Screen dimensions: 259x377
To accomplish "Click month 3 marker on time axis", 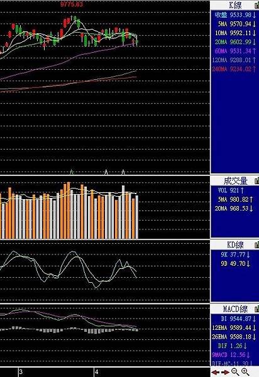I will (x=21, y=372).
